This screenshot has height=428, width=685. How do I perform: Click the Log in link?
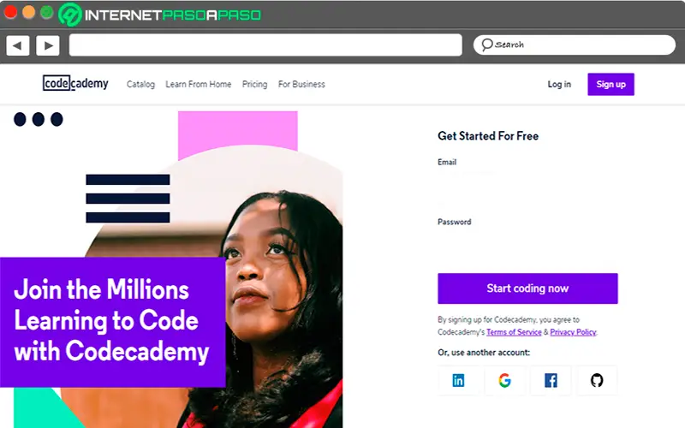(559, 84)
